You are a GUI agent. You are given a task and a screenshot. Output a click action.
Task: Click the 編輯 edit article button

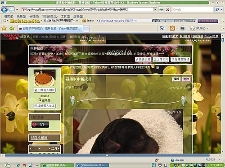pyautogui.click(x=176, y=79)
